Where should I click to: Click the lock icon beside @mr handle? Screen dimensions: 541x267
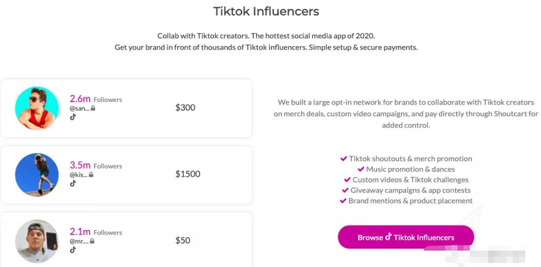point(92,241)
